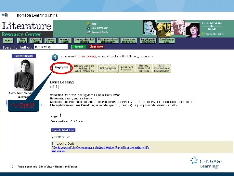Tick the Lessing, Doris mark checkbox
The width and height of the screenshot is (234, 176).
point(54,143)
